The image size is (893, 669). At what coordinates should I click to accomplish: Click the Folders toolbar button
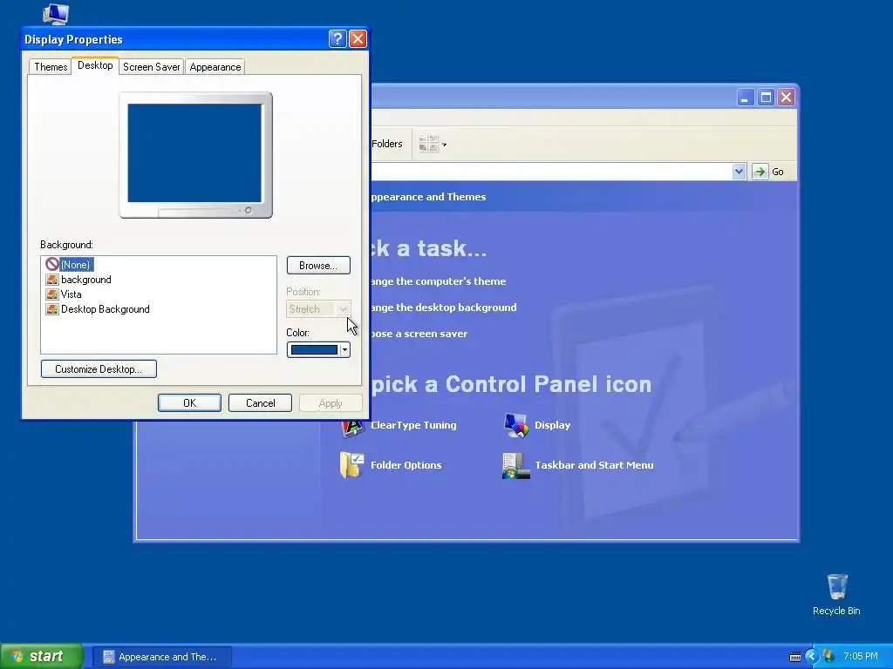[x=386, y=144]
